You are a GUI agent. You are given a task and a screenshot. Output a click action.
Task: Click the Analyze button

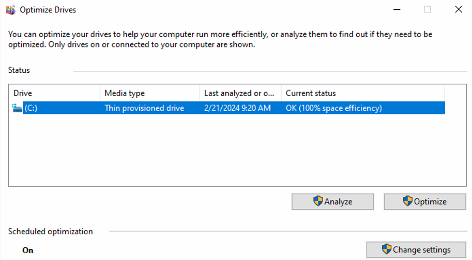pos(332,202)
